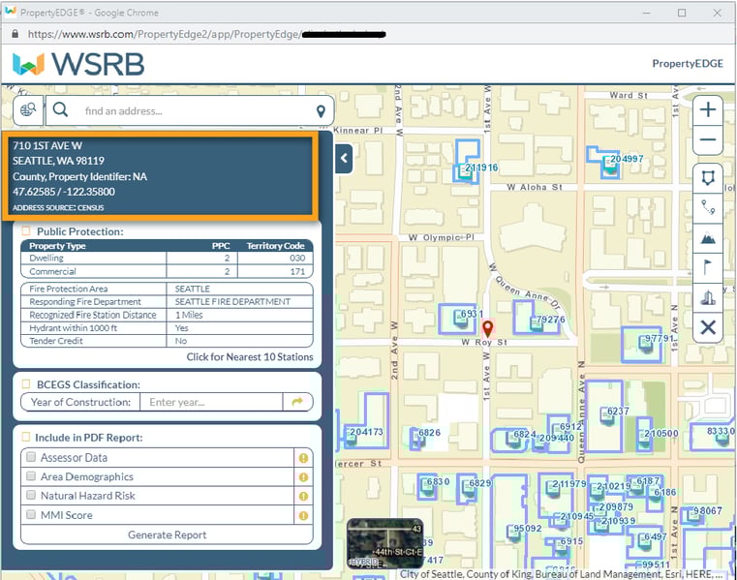Screen dimensions: 737x580
Task: Click the SEATTLE FIRE DEPARTMENT value
Action: point(232,302)
